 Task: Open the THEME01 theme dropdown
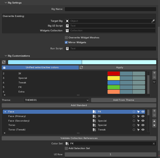[x=56, y=100]
